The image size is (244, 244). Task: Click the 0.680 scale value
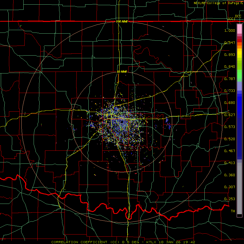click(230, 103)
